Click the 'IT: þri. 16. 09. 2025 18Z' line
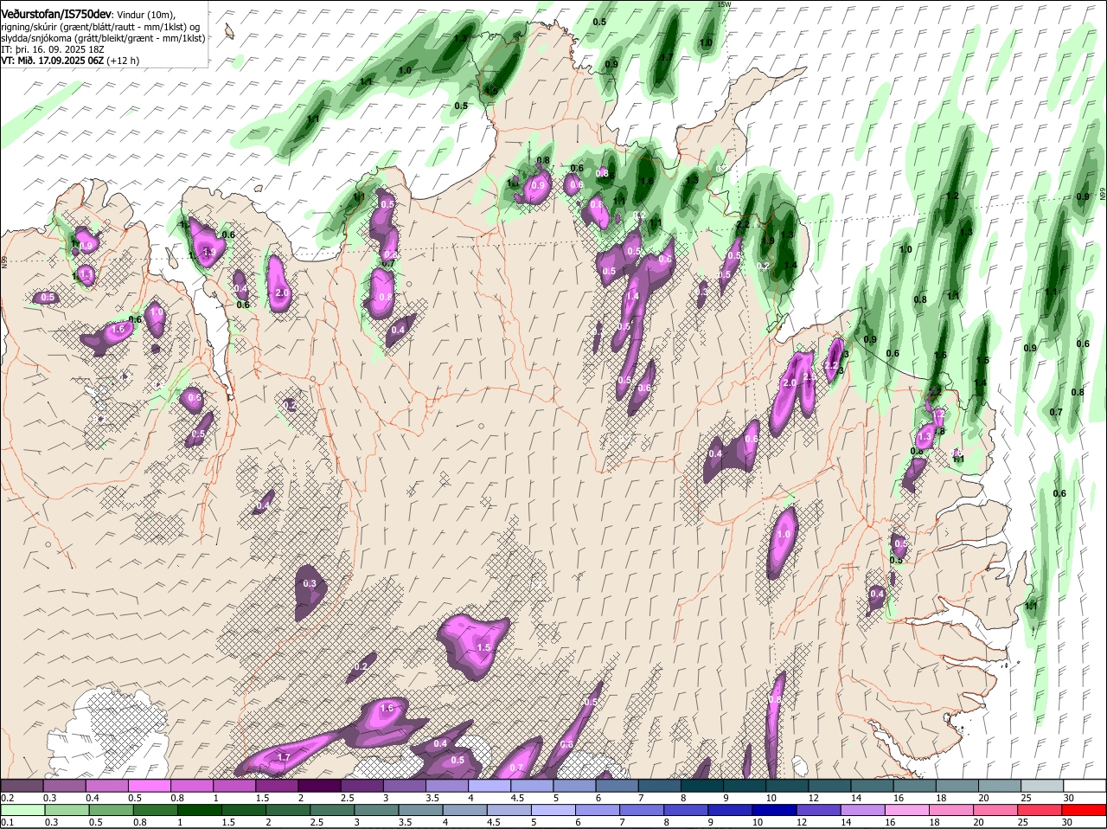This screenshot has width=1107, height=829. point(53,49)
